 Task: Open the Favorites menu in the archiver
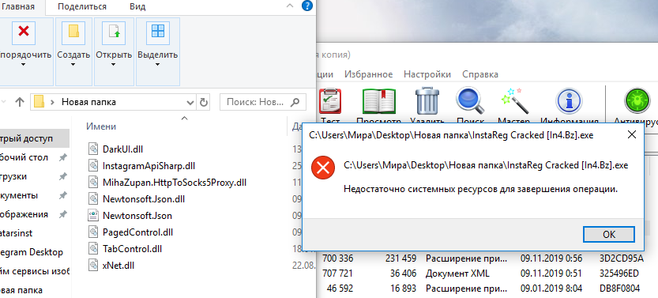coord(368,74)
